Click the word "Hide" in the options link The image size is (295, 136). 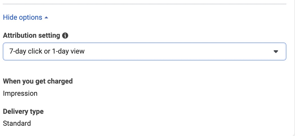point(10,17)
